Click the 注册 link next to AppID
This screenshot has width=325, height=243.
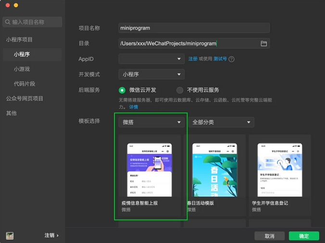[x=193, y=59]
